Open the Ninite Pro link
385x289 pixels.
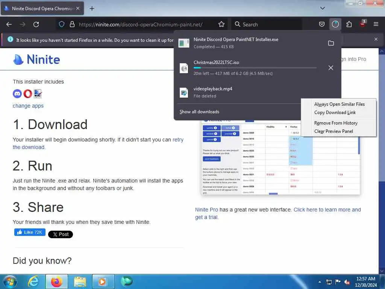tap(206, 210)
